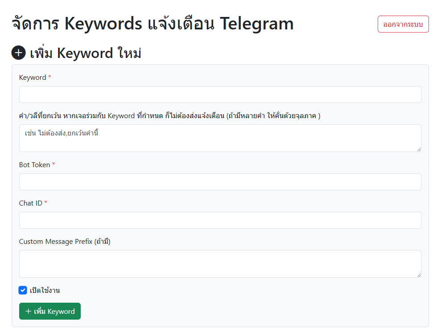Click the ออกจากระบบ logout button

click(403, 24)
